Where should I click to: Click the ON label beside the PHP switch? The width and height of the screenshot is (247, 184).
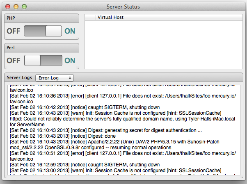tap(70, 31)
